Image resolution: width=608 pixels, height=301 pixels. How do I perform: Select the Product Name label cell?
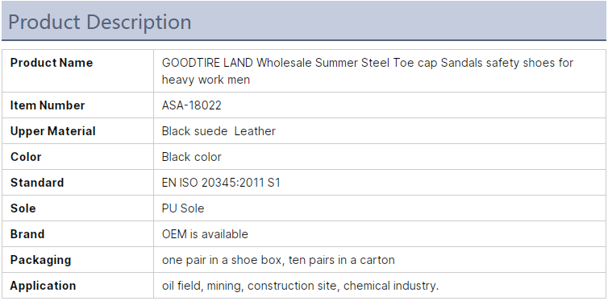tap(78, 71)
